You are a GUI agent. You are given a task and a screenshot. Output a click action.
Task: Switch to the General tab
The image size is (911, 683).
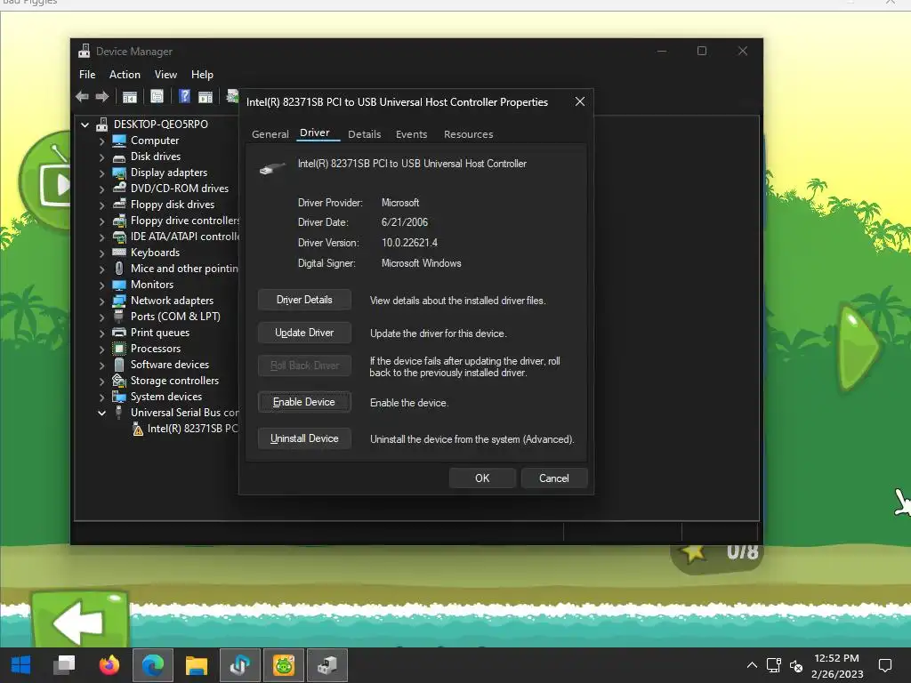click(270, 134)
